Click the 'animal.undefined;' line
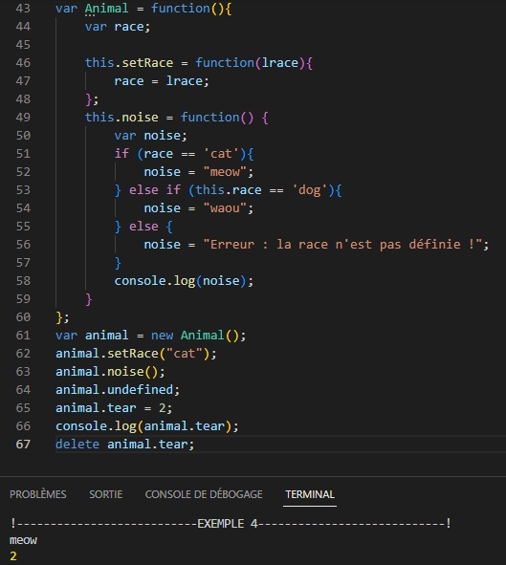506x565 pixels. [x=118, y=390]
